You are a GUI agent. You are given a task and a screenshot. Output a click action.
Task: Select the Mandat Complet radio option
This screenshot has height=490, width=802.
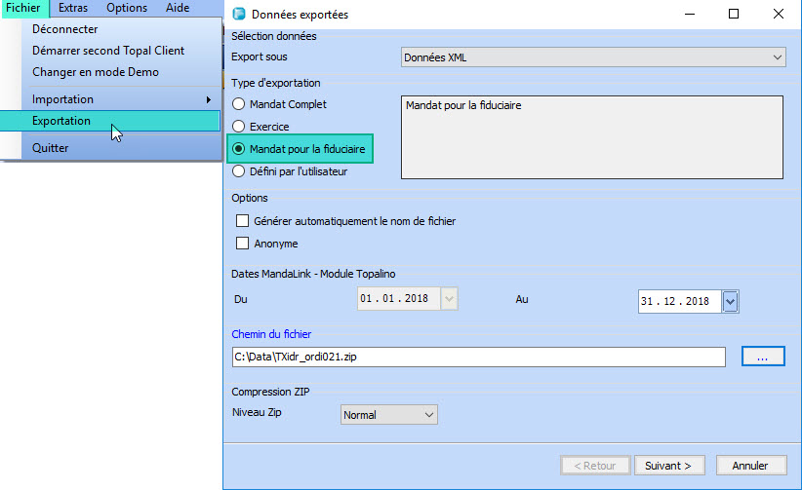238,104
